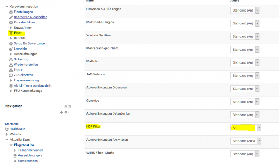Open the Startseite link

click(x=12, y=124)
